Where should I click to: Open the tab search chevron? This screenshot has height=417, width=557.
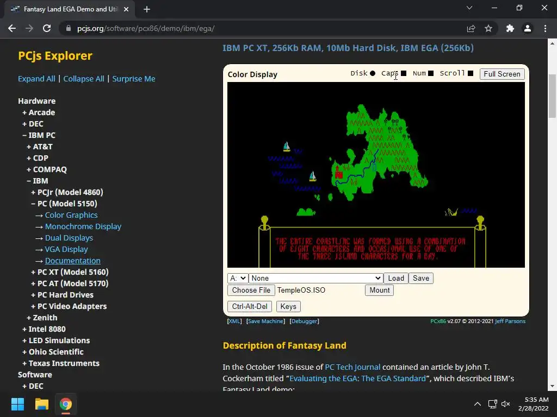point(469,8)
